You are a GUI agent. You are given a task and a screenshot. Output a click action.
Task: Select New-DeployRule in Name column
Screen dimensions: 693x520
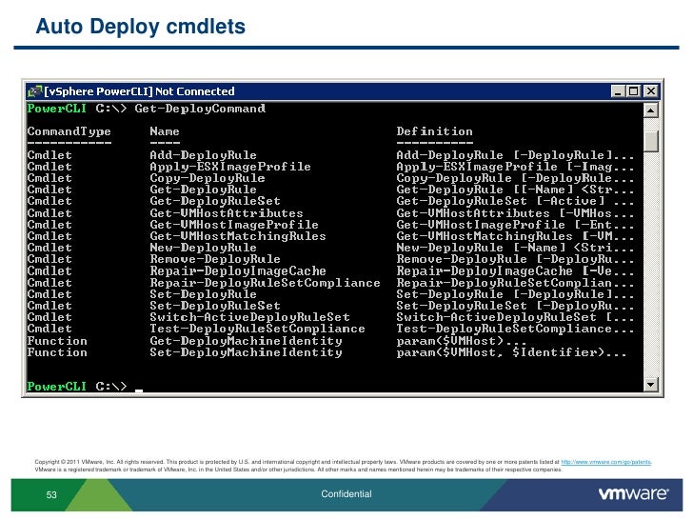pyautogui.click(x=203, y=248)
